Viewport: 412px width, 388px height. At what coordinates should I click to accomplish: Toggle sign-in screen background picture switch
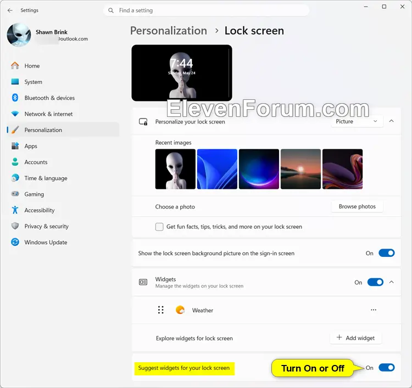[387, 253]
